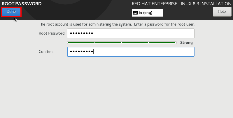The height and width of the screenshot is (118, 233).
Task: Focus the Root Password input field
Action: pos(131,33)
